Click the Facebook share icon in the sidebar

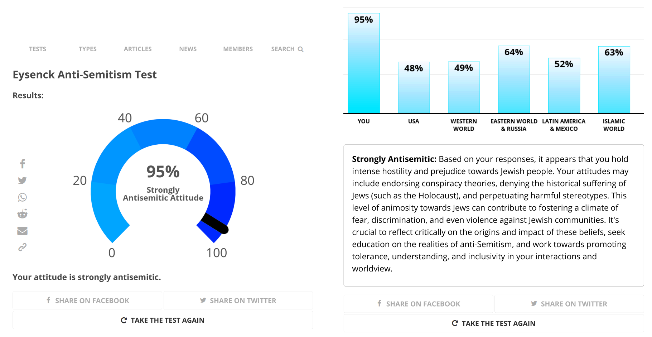23,164
